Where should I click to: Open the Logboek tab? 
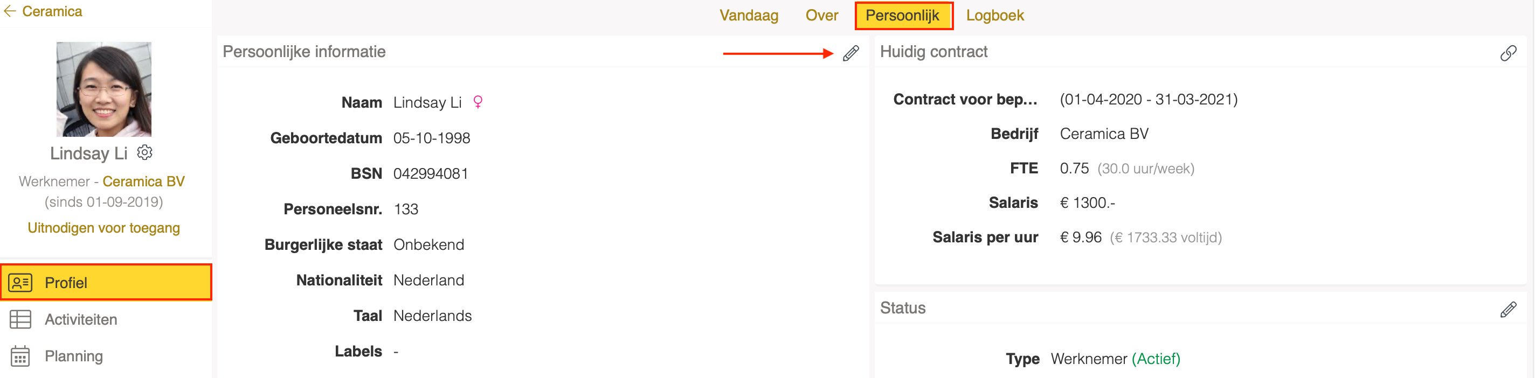click(994, 16)
